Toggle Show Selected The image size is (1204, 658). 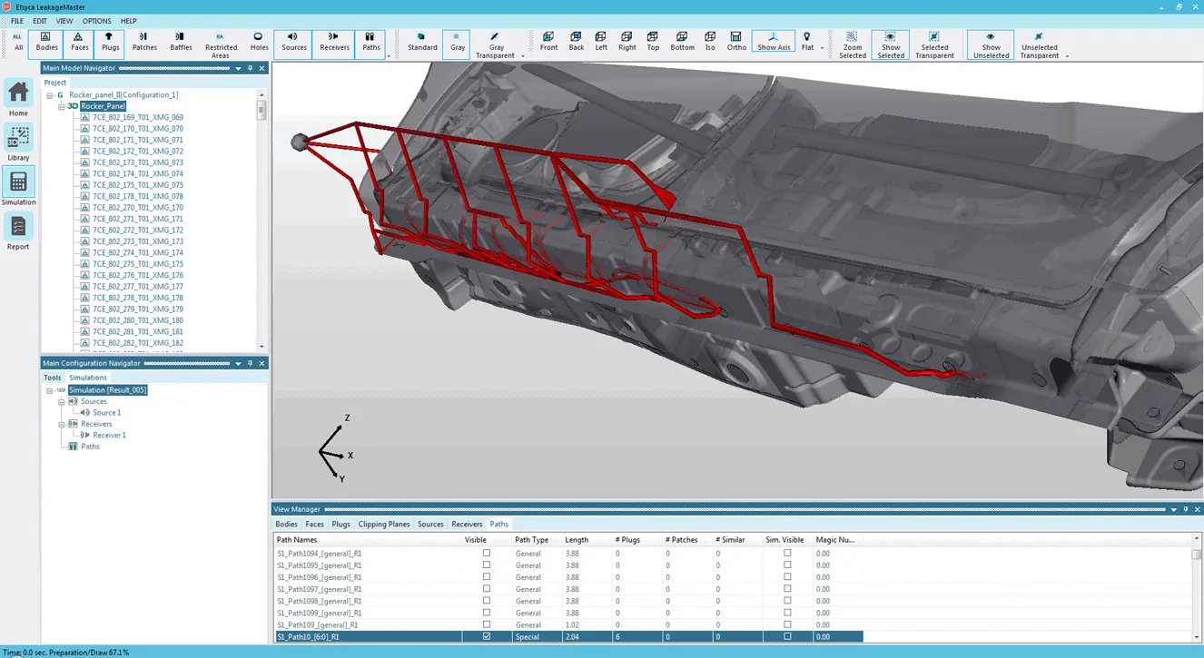(x=891, y=45)
